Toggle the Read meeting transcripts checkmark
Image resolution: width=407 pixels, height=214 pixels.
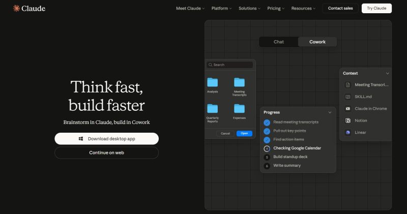(x=267, y=123)
